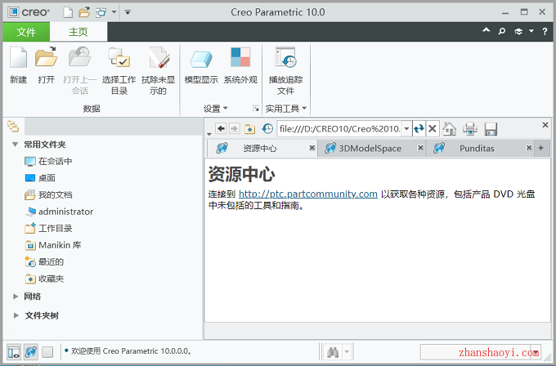
Task: Expand the 文件夹树 section
Action: coord(16,315)
